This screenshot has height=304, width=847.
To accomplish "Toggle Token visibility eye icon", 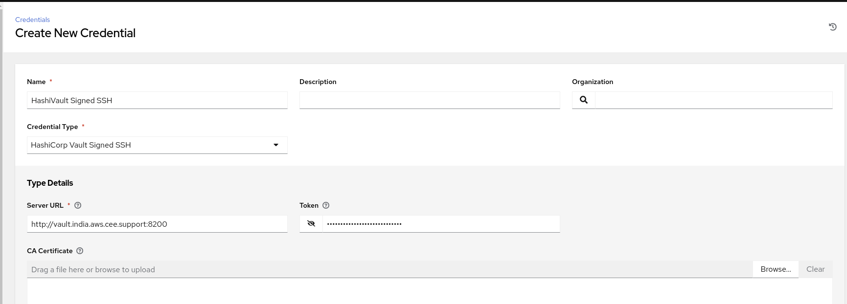I will 311,224.
